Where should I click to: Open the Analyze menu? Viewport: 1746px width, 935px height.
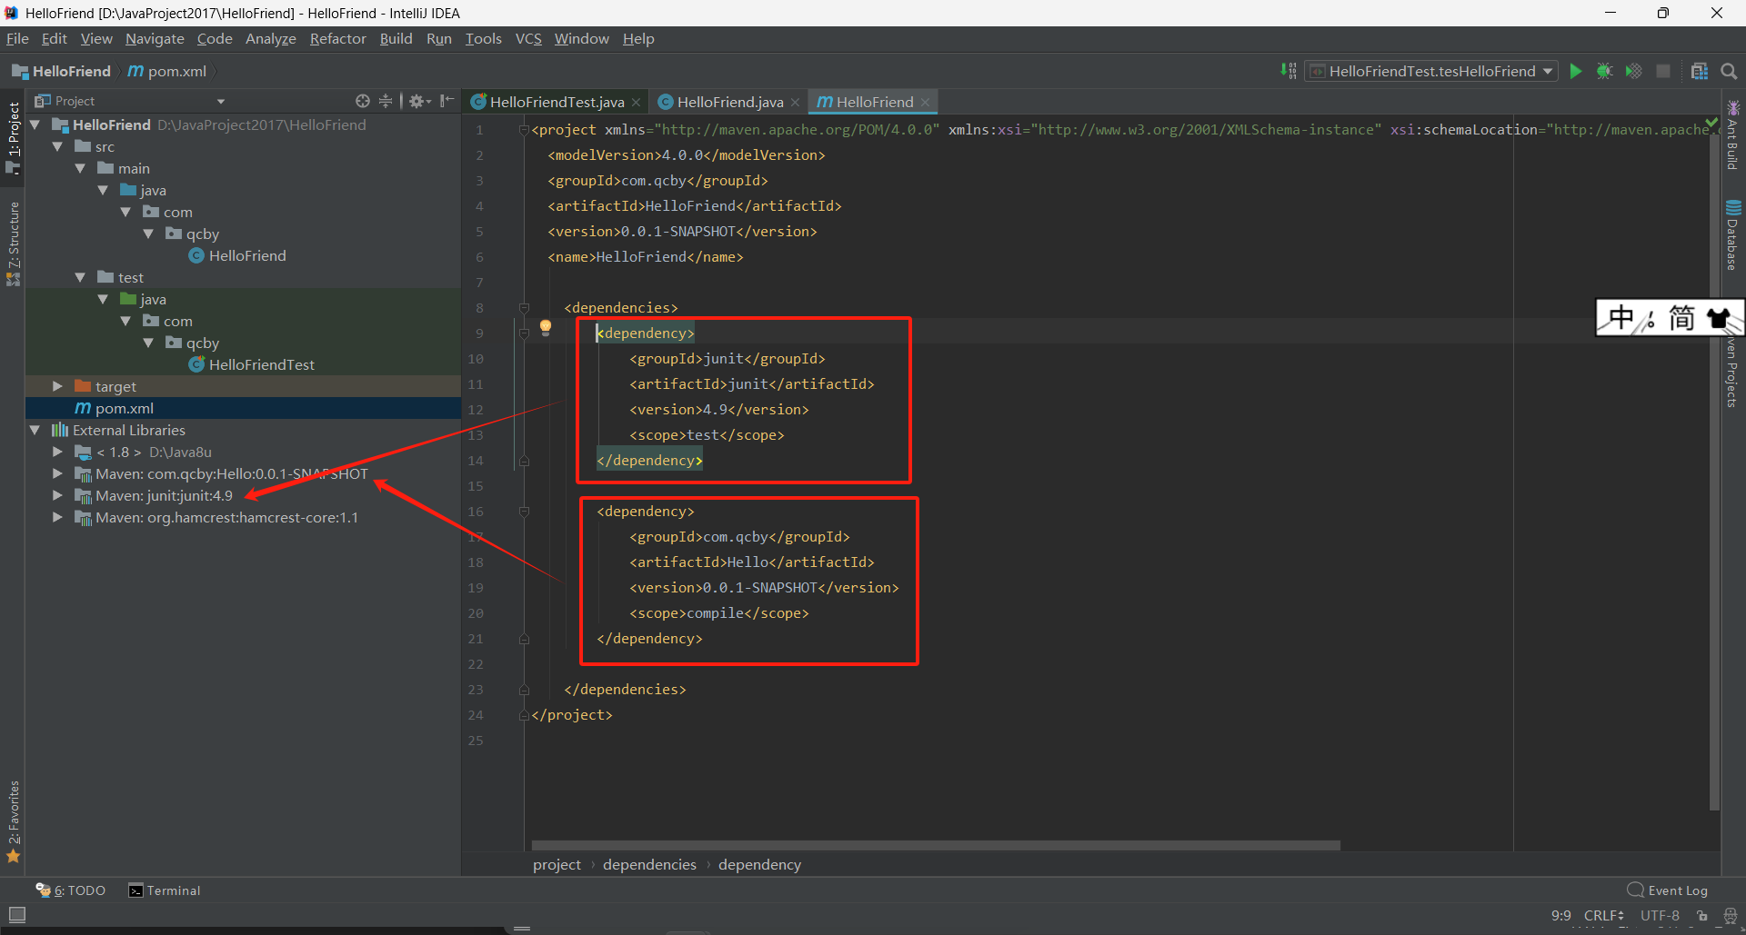[x=271, y=38]
